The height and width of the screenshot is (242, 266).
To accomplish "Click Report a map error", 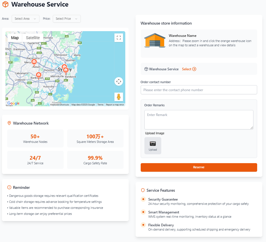I will [x=115, y=105].
